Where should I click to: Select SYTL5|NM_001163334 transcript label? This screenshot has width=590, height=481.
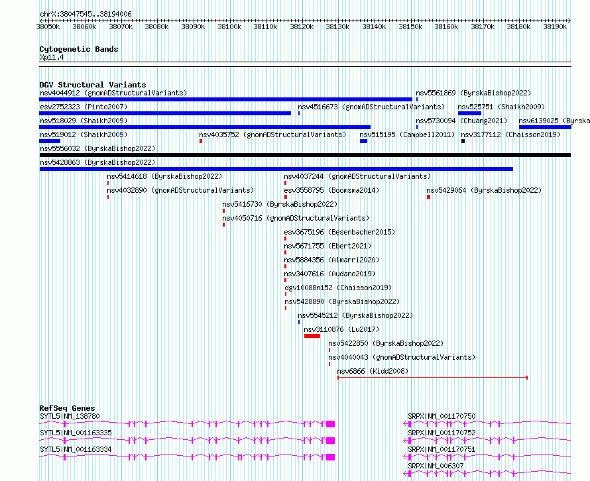(x=76, y=449)
